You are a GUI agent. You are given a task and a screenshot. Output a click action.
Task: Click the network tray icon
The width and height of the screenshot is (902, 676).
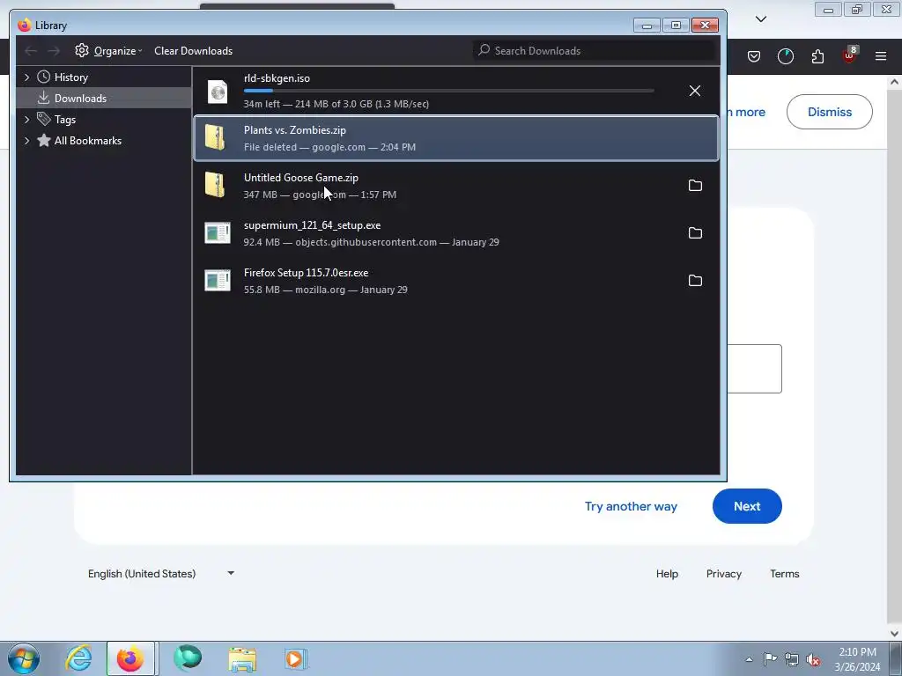792,659
